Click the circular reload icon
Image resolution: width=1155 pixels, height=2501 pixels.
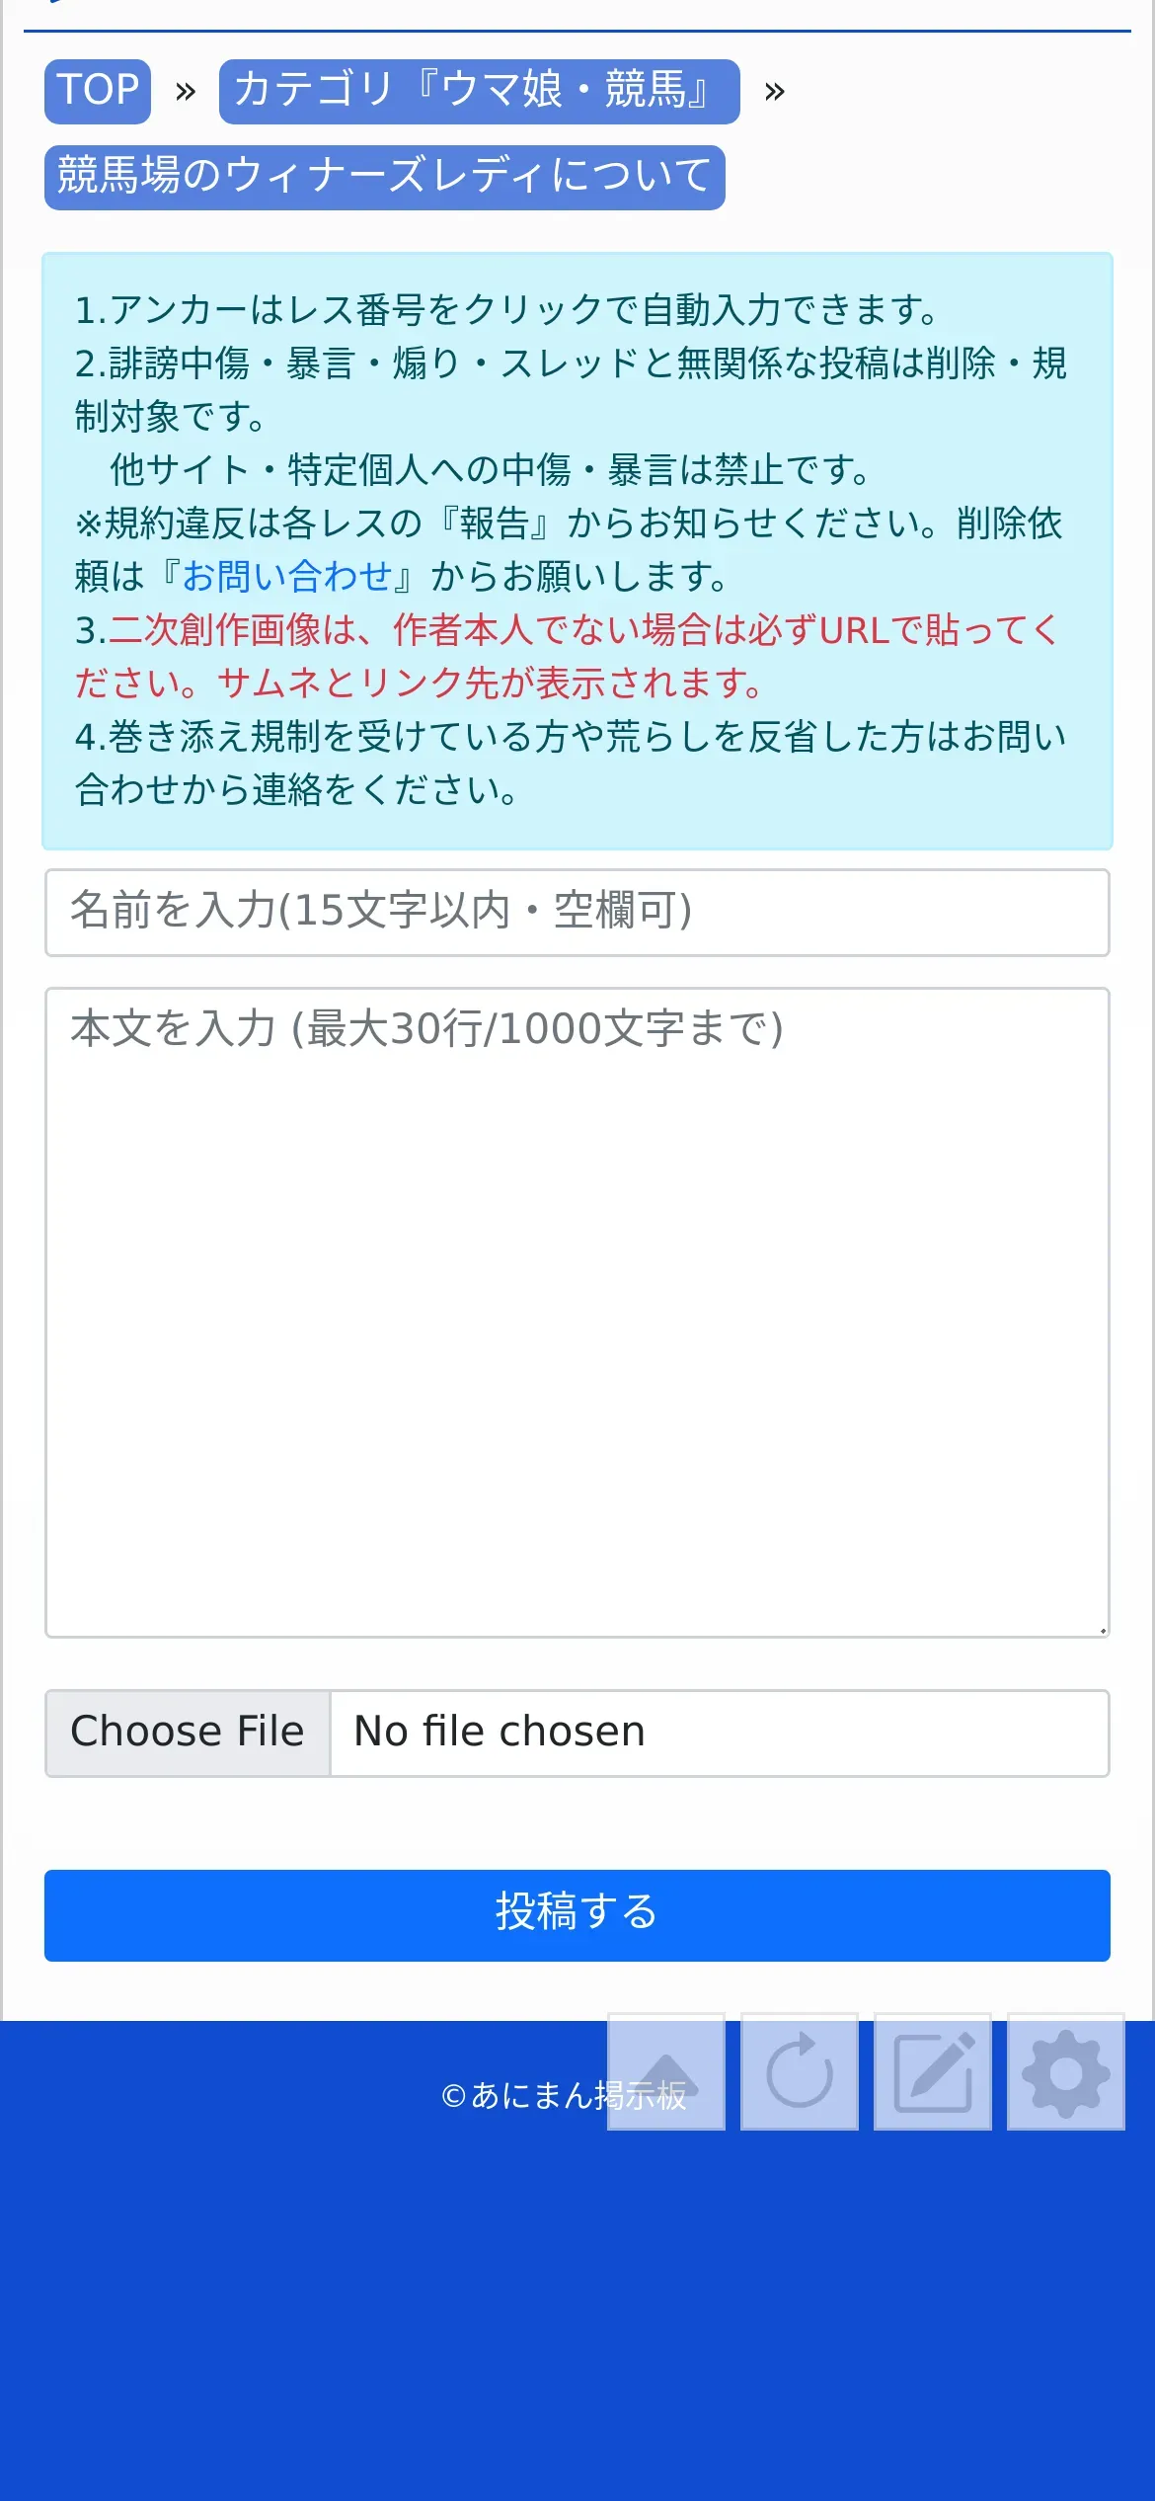click(x=800, y=2071)
